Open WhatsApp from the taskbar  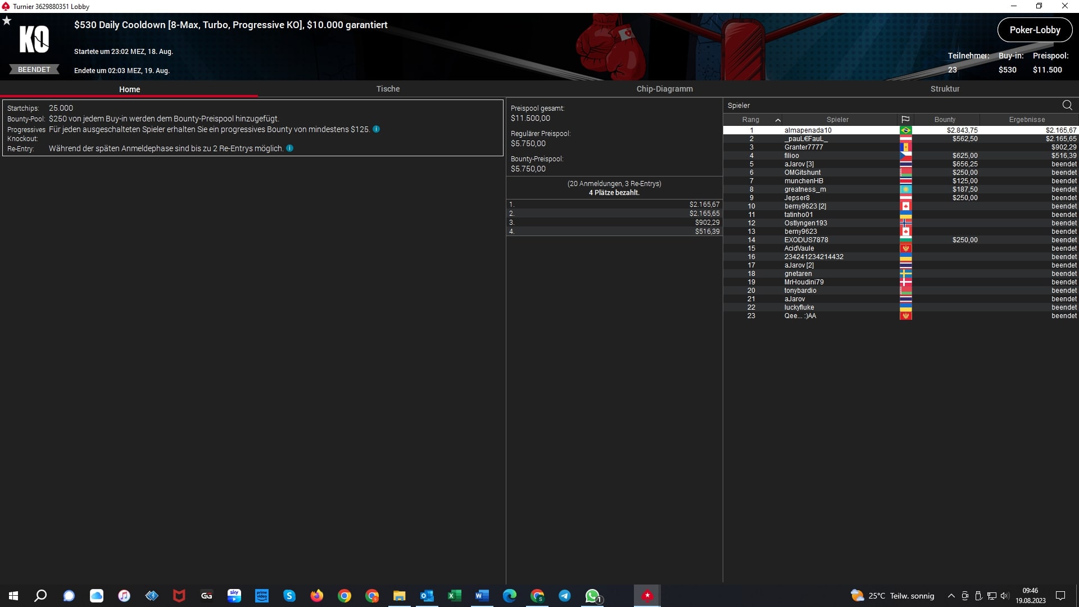pyautogui.click(x=592, y=596)
